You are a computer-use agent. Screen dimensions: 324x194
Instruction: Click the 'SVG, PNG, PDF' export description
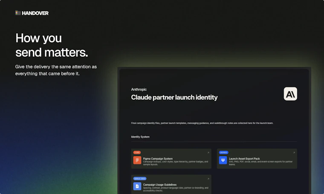coord(261,163)
